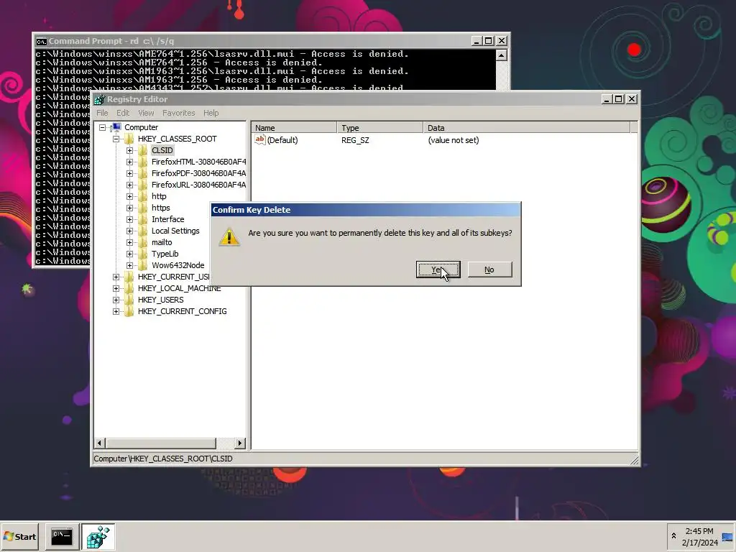Select the REG_SZ type cell
This screenshot has height=552, width=736.
[355, 140]
